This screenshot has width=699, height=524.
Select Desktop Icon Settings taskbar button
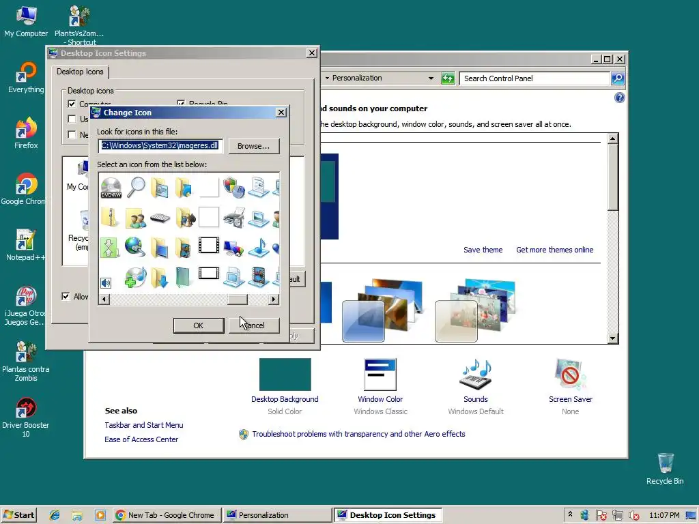(388, 515)
